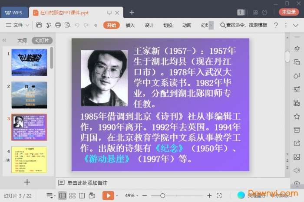304x202 pixels.
Task: Click the right sidebar speaker icon
Action: click(297, 170)
